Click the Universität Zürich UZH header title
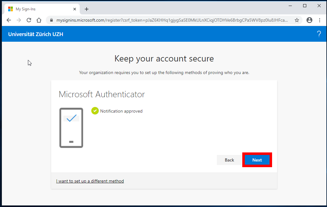This screenshot has width=327, height=207. 36,34
